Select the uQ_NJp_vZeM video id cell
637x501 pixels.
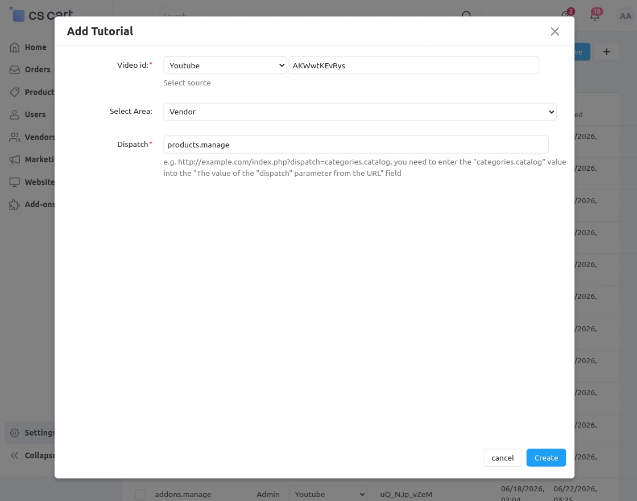coord(406,495)
